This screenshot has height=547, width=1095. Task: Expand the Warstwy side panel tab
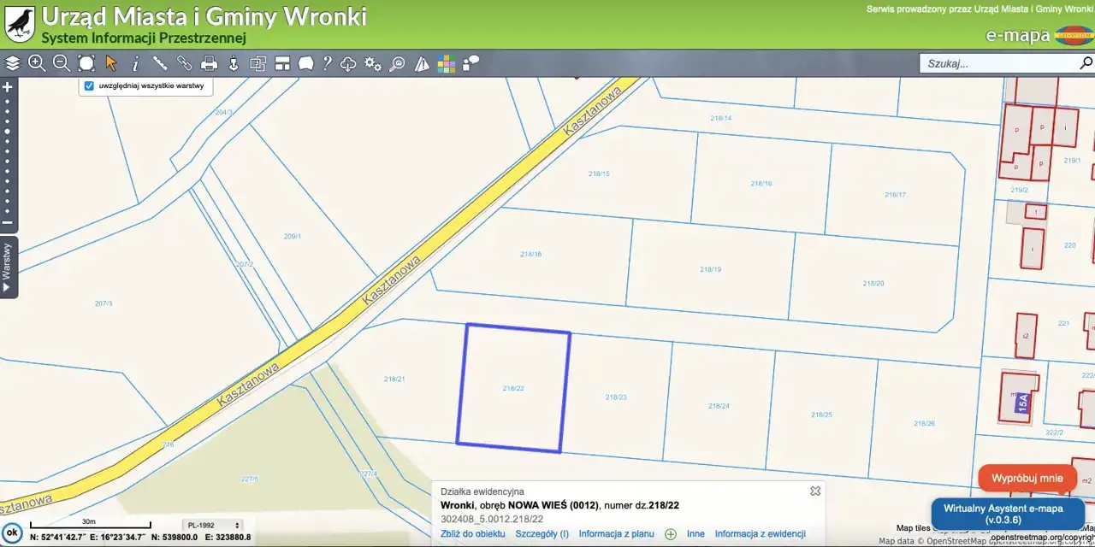[8, 268]
